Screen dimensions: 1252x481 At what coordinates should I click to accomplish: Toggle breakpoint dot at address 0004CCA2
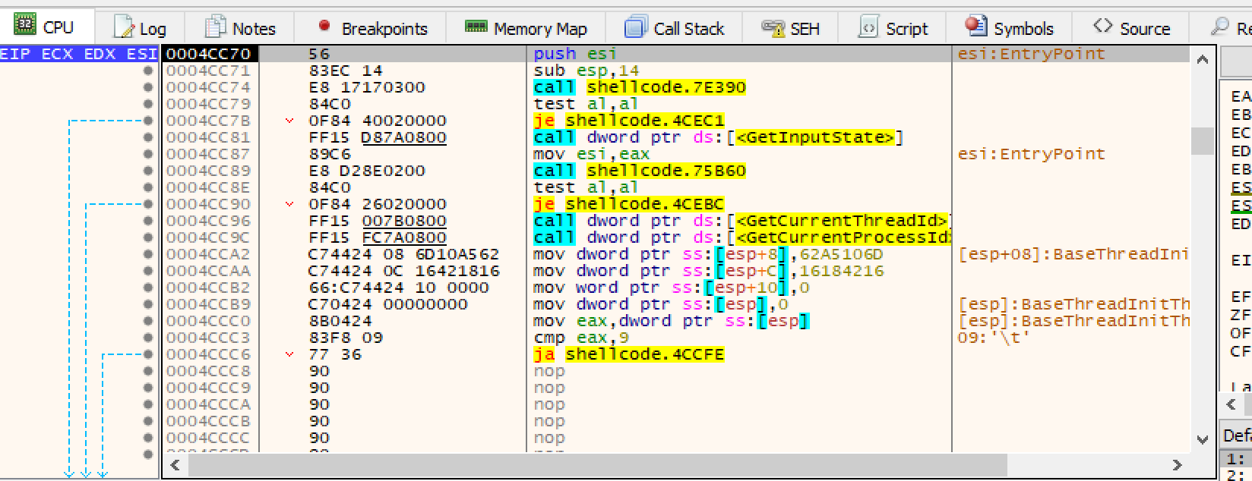pyautogui.click(x=148, y=254)
